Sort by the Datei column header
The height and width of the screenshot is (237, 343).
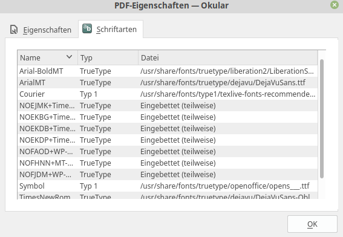(228, 57)
